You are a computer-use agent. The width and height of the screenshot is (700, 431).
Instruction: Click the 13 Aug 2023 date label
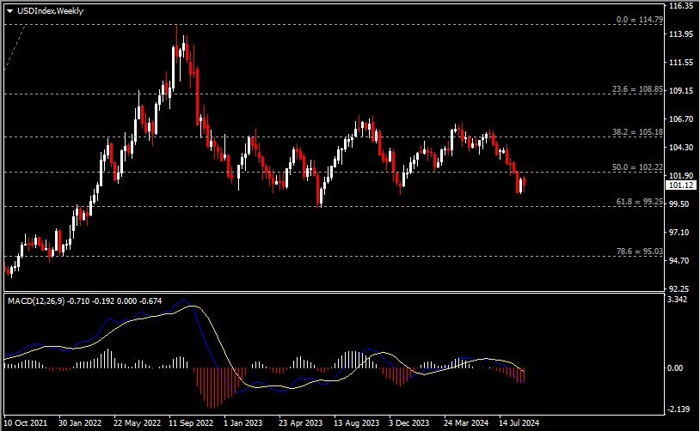tap(356, 422)
